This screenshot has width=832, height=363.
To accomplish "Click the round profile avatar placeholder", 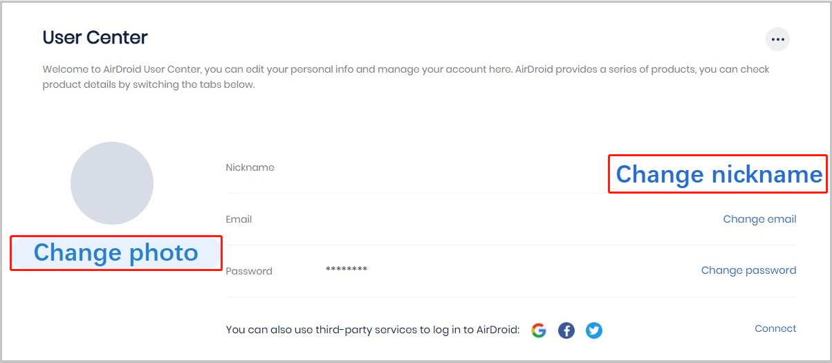I will click(112, 183).
